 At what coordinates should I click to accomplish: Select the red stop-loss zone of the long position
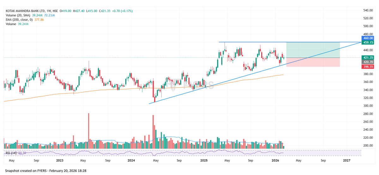coord(313,62)
